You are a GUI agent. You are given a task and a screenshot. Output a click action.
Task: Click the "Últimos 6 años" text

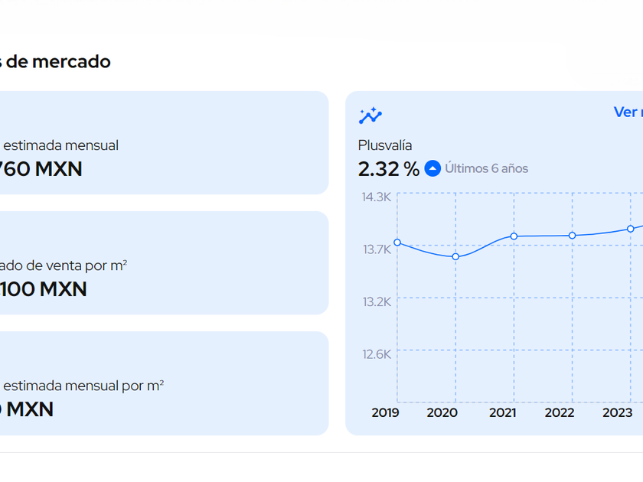(x=487, y=168)
